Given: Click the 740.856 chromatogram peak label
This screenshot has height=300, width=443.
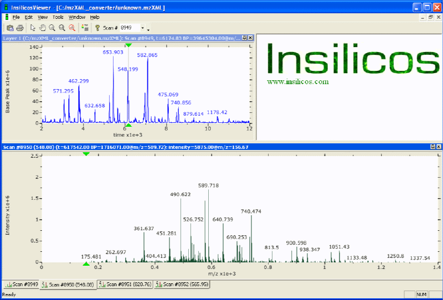Looking at the screenshot, I should click(x=181, y=103).
